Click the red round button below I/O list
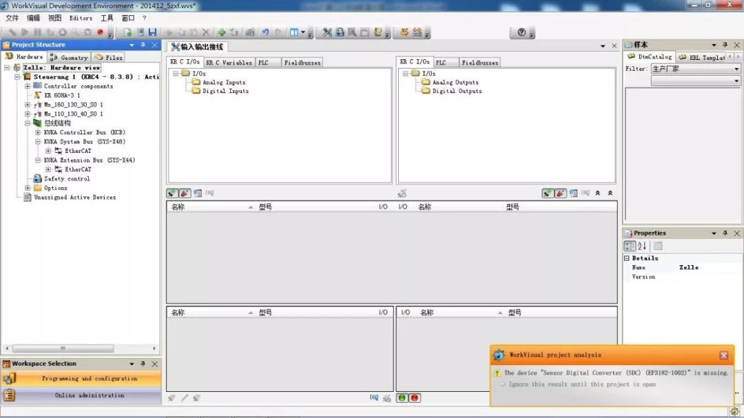This screenshot has height=418, width=744. 414,398
